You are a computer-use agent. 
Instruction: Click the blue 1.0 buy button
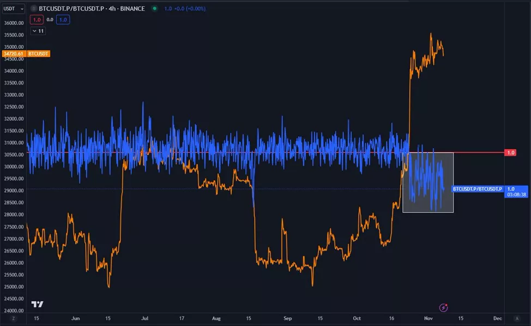click(x=62, y=20)
